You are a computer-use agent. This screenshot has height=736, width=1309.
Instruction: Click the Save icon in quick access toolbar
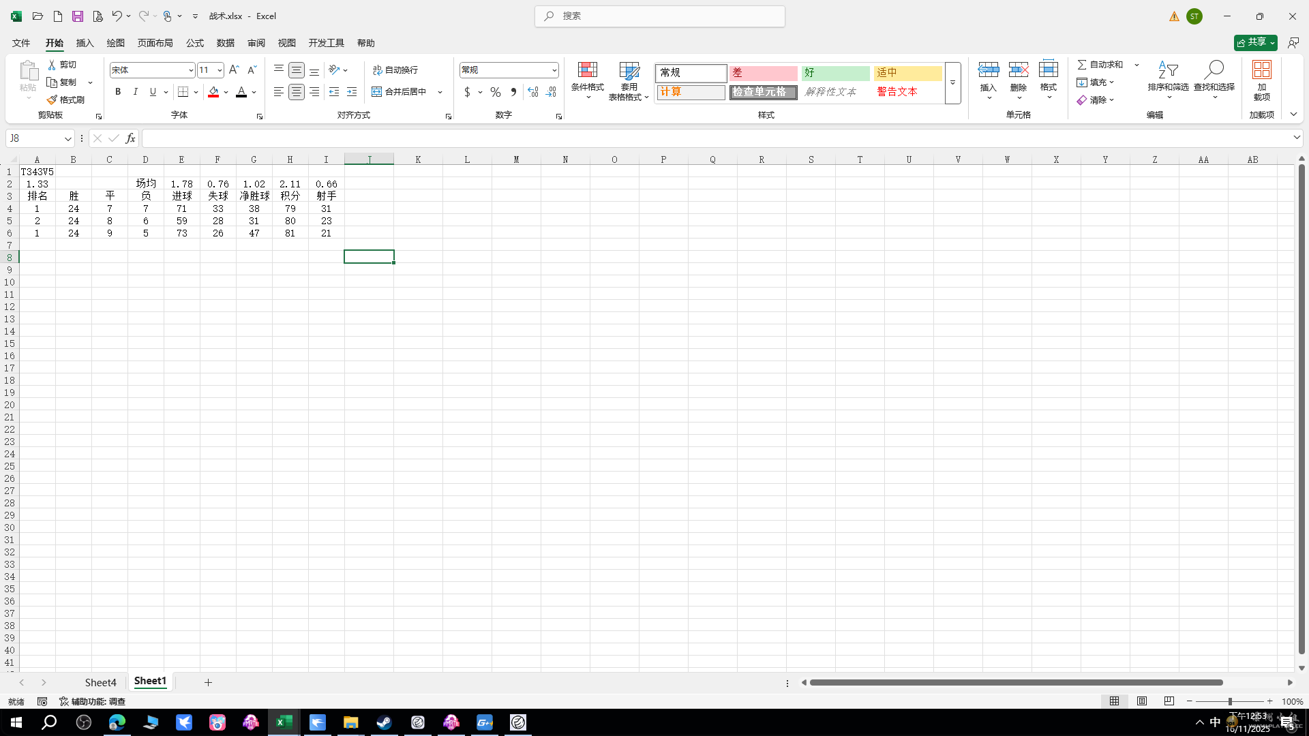pos(78,16)
